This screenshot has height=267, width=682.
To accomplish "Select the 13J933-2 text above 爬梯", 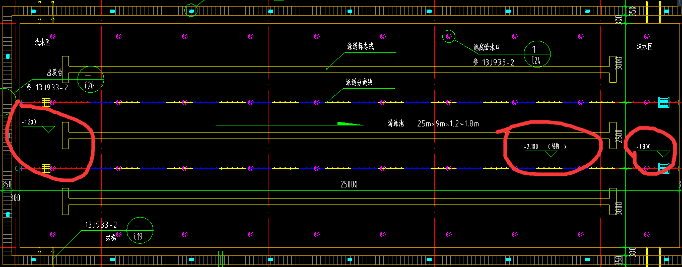I will coord(101,225).
